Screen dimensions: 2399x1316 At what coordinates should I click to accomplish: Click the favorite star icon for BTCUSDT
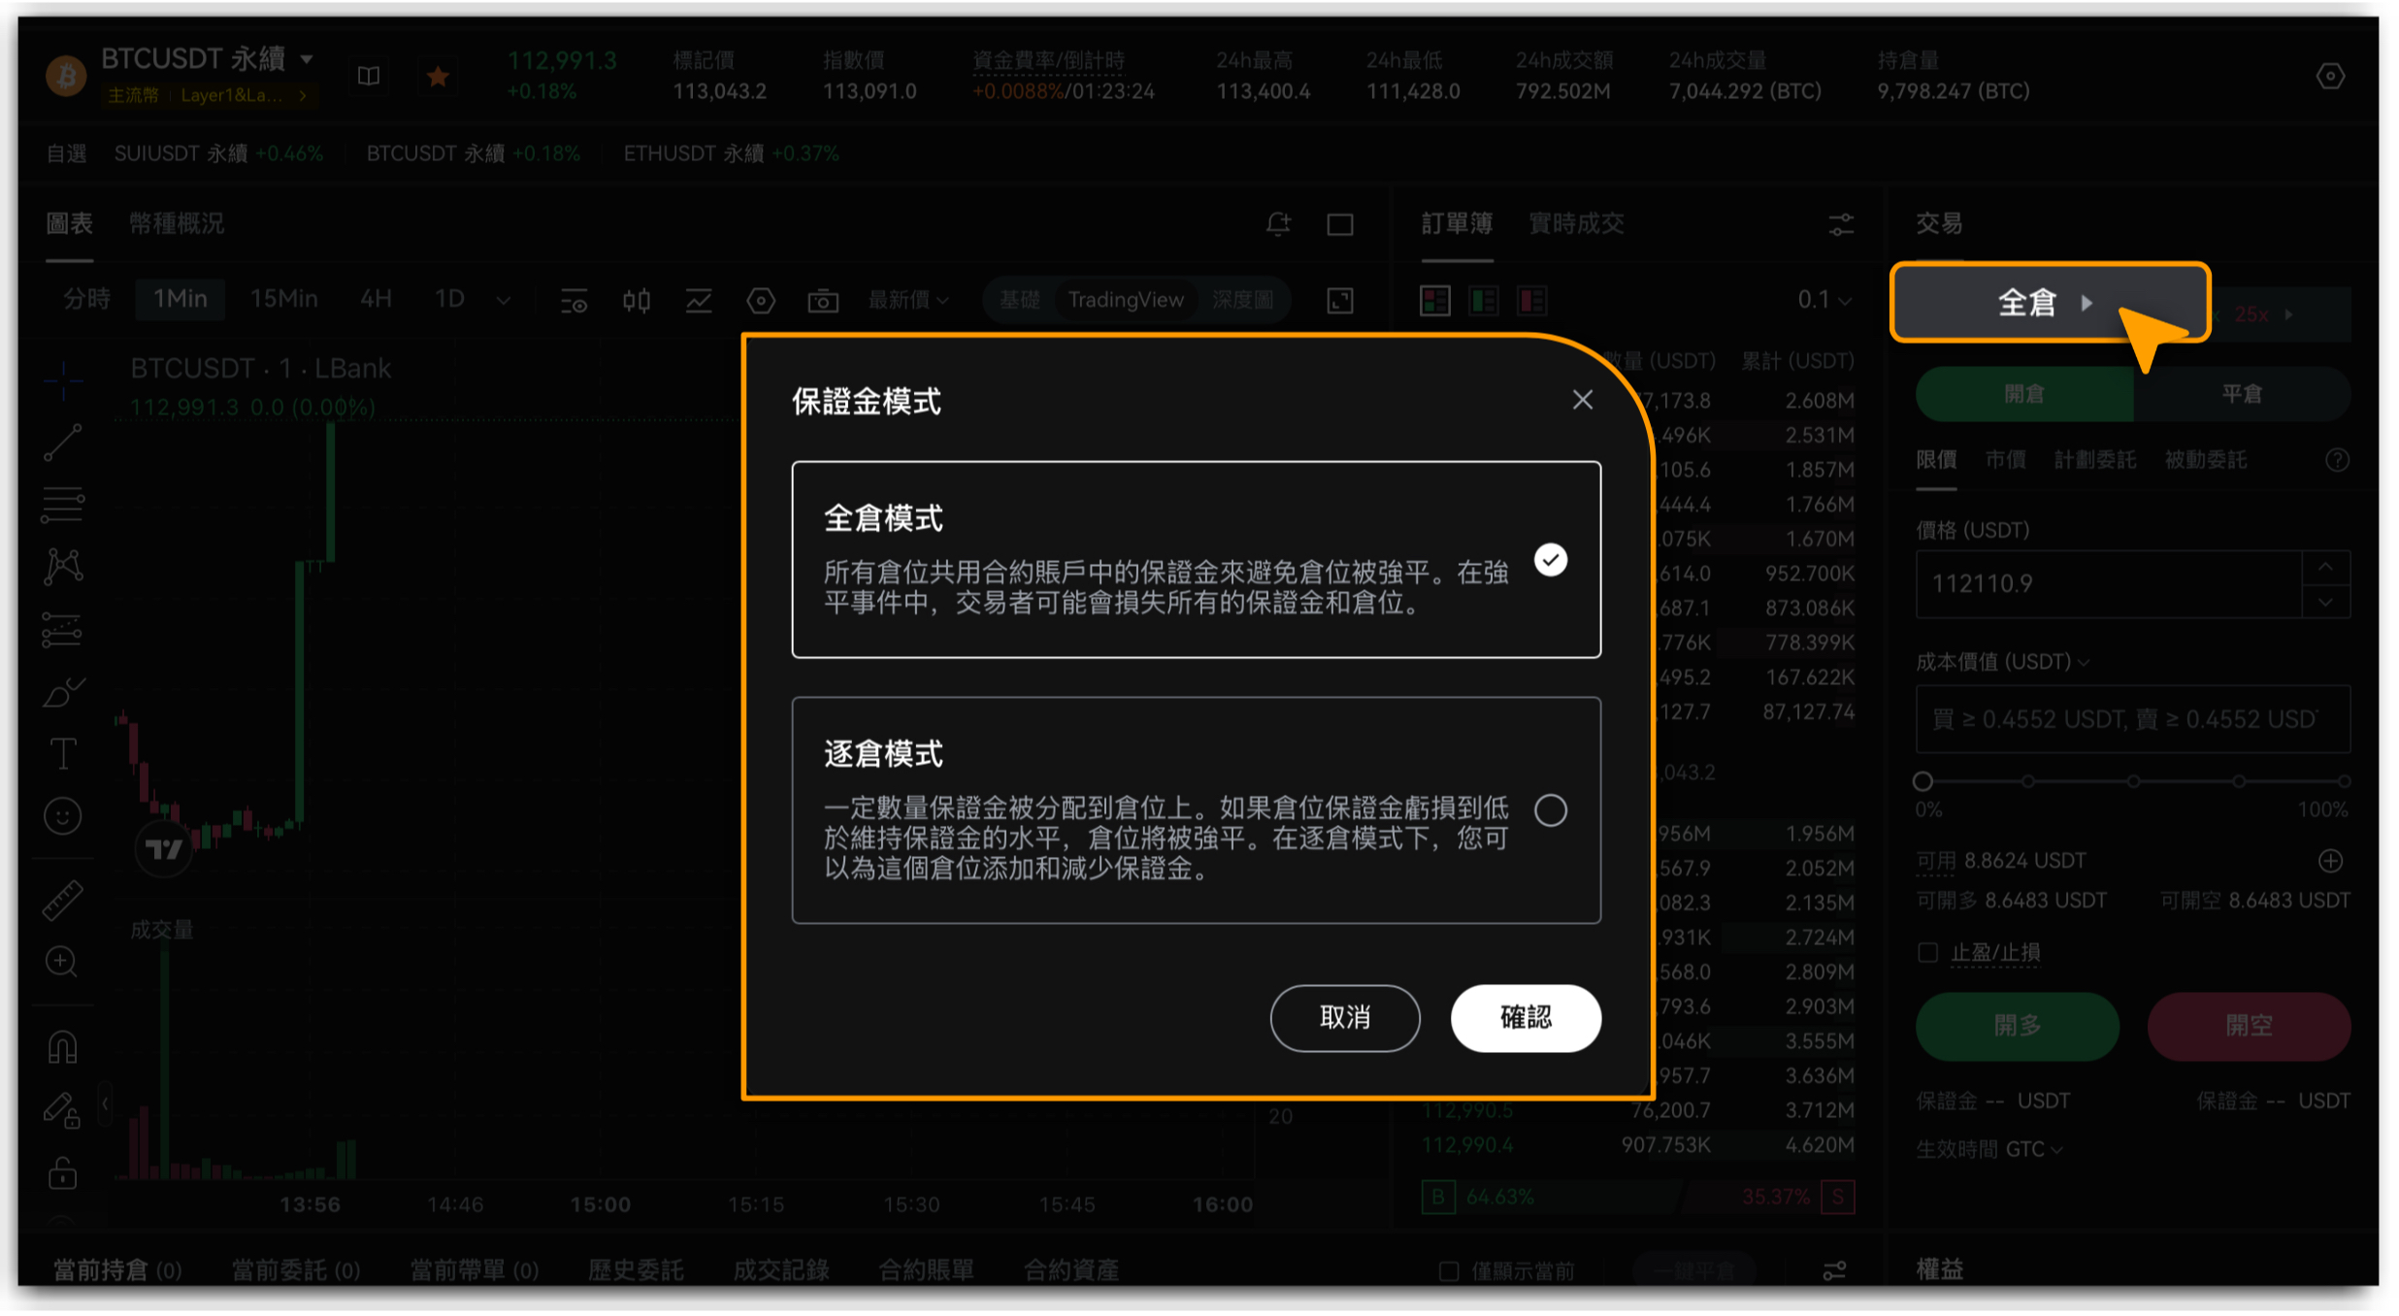pos(438,76)
